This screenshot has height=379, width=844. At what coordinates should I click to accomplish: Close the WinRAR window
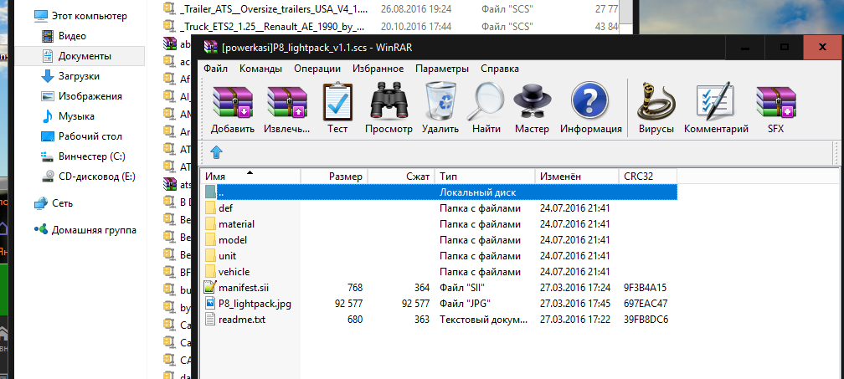click(822, 48)
